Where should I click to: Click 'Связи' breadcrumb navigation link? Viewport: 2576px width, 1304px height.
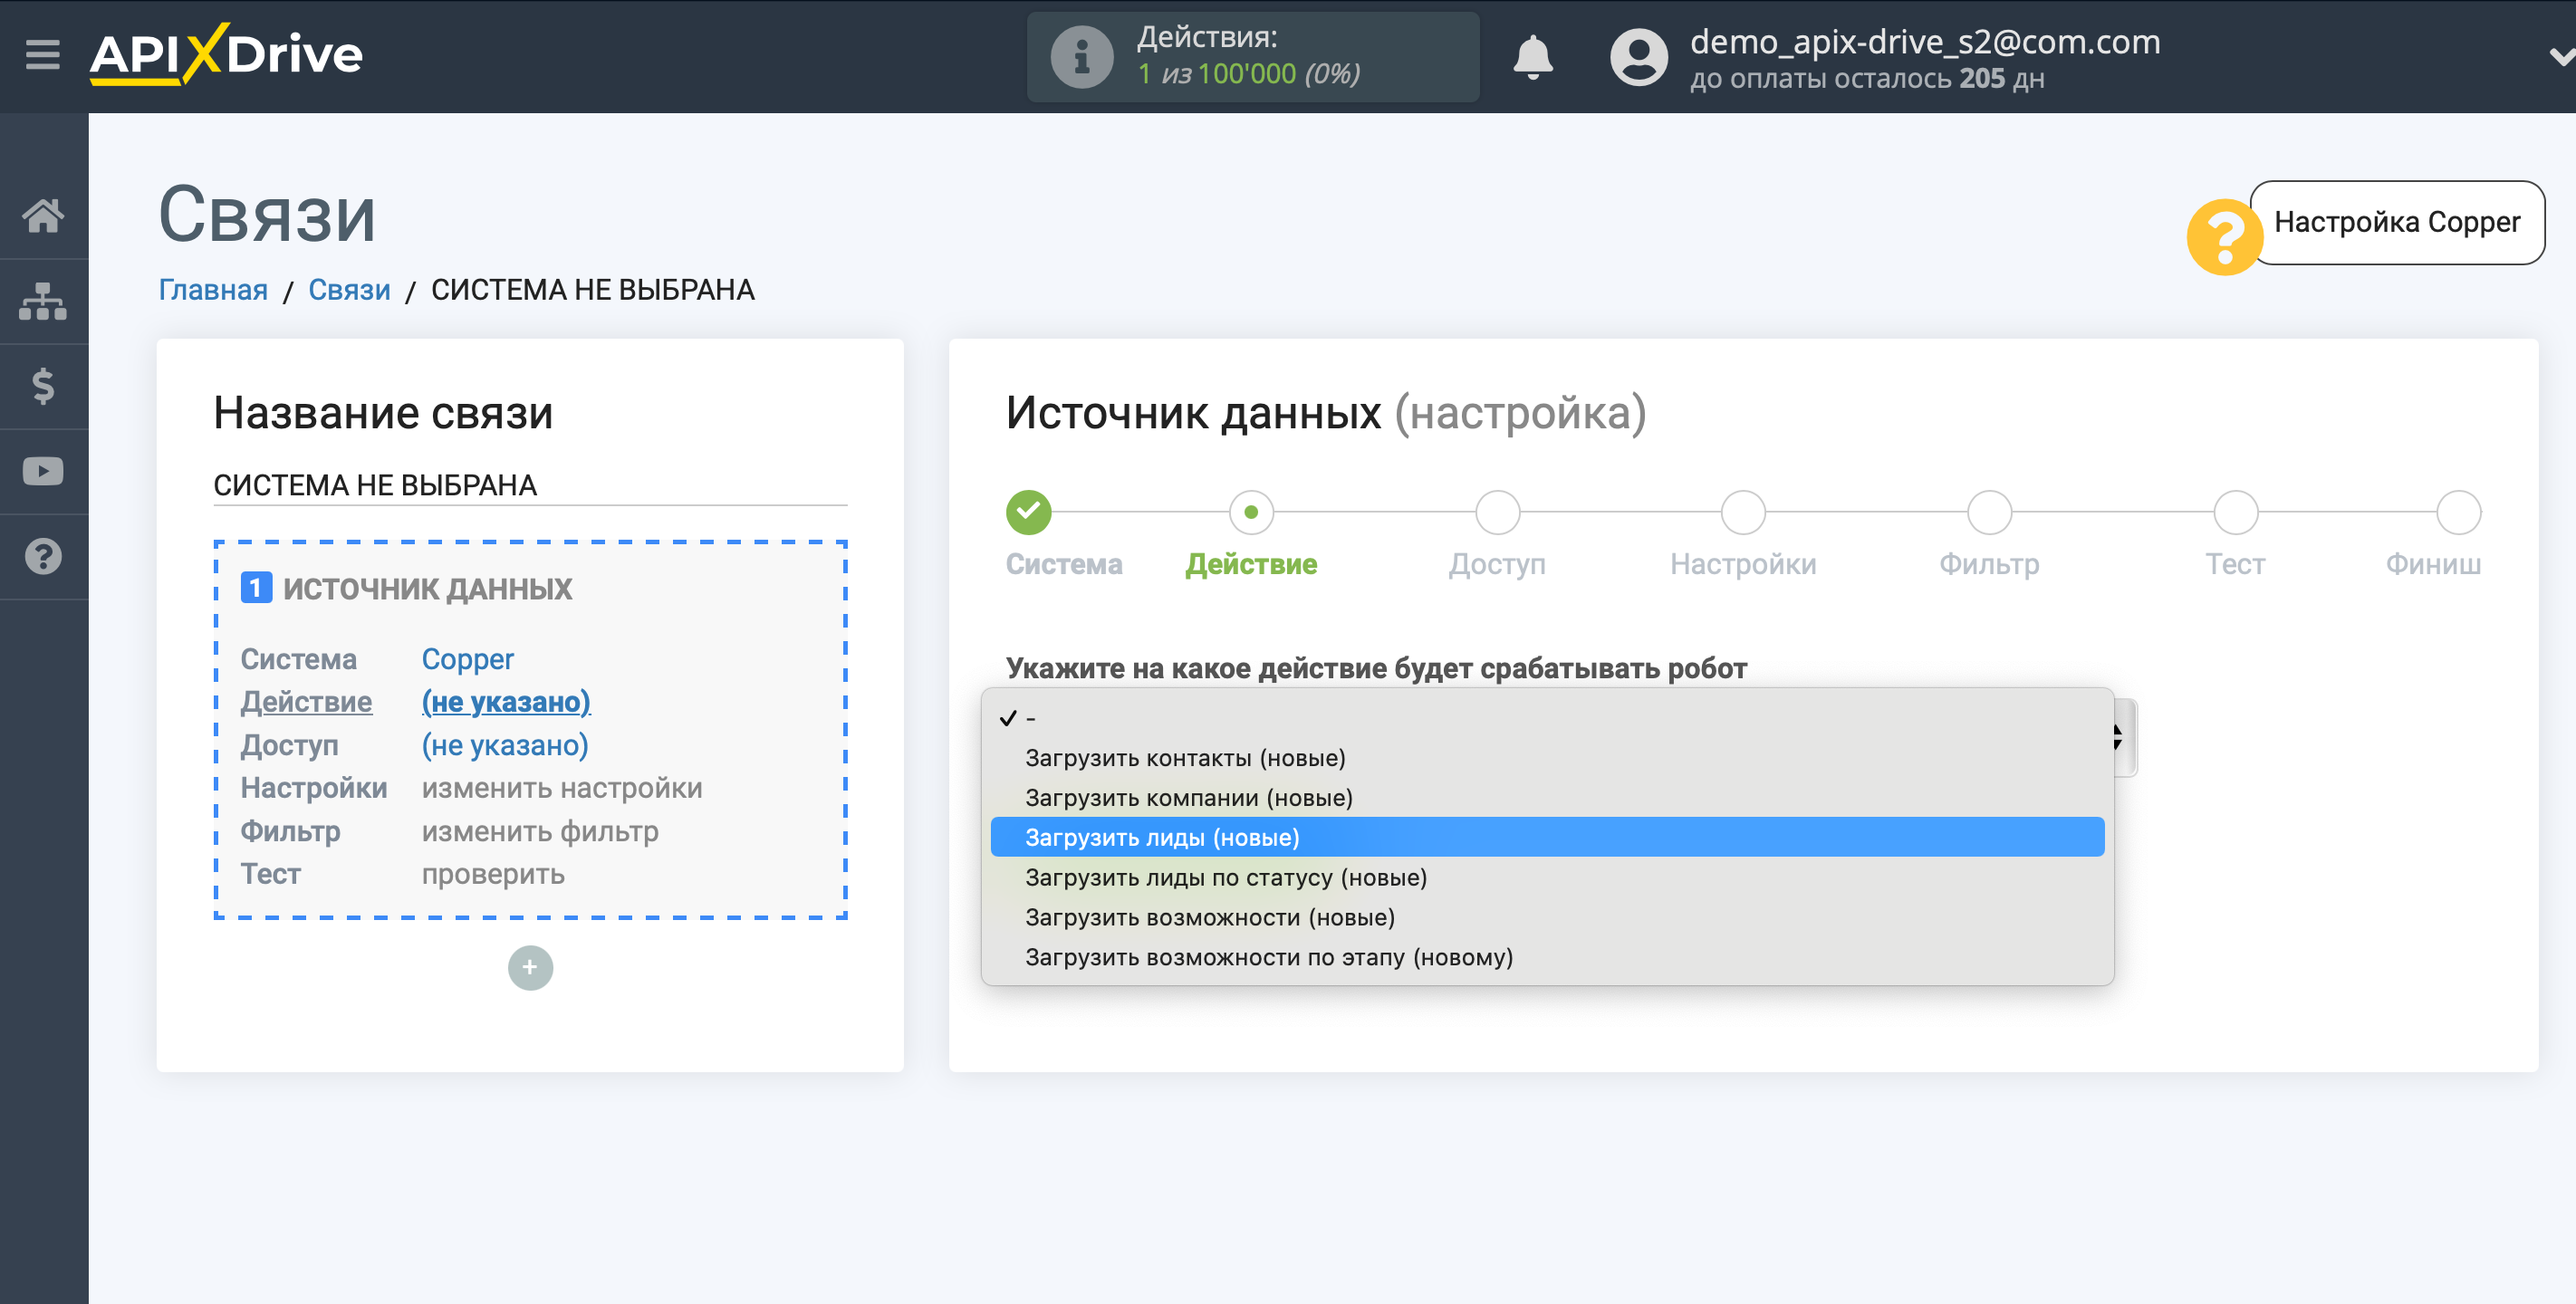point(351,290)
